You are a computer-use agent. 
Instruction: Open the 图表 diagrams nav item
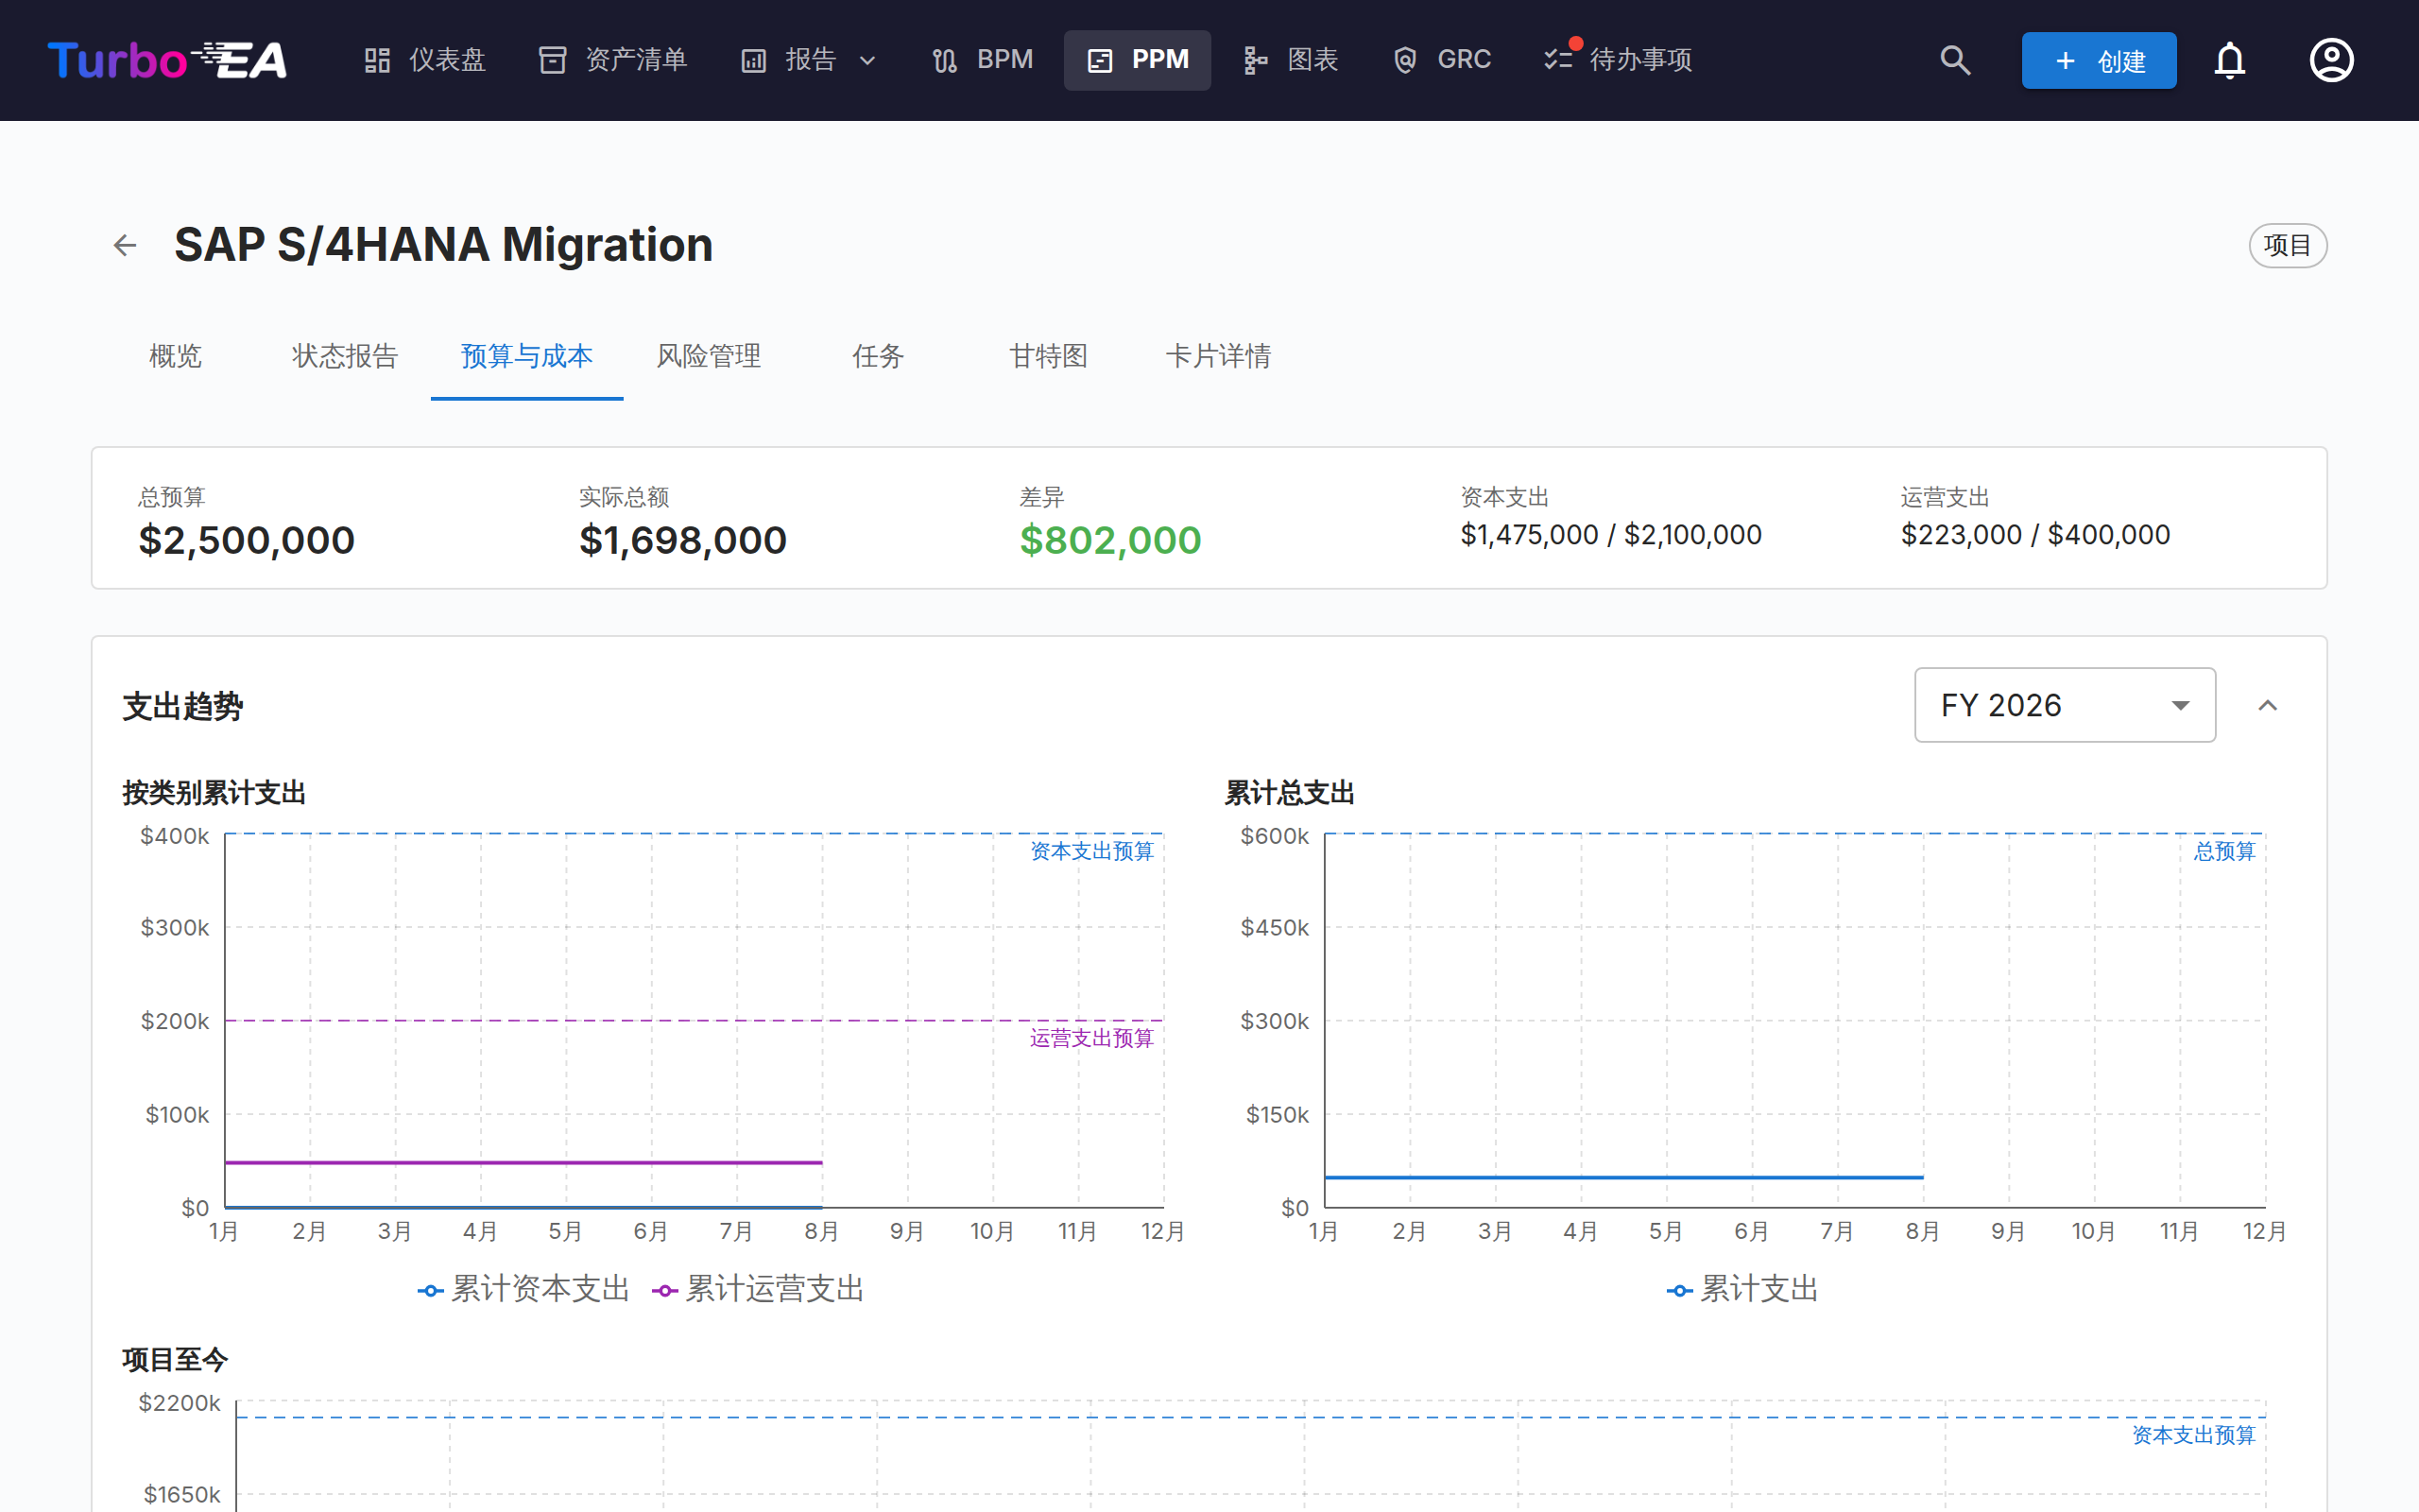[x=1291, y=60]
